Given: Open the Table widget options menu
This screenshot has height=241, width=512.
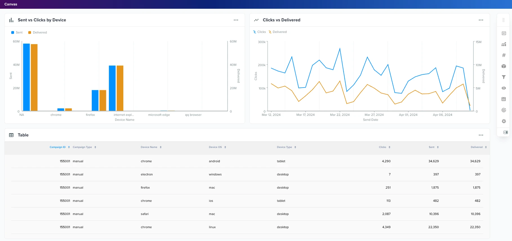Looking at the screenshot, I should point(481,135).
